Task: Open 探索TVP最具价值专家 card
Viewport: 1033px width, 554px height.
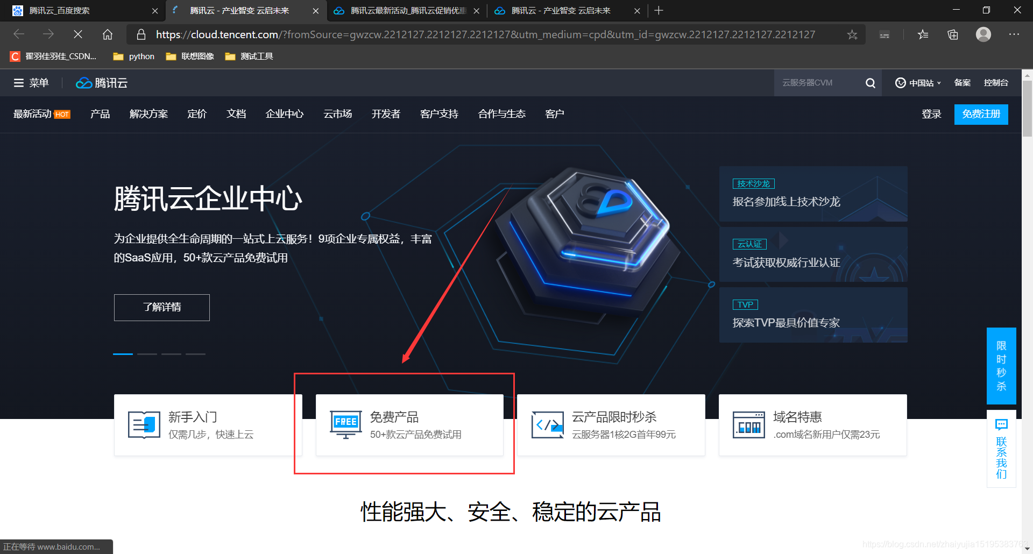Action: click(x=813, y=315)
